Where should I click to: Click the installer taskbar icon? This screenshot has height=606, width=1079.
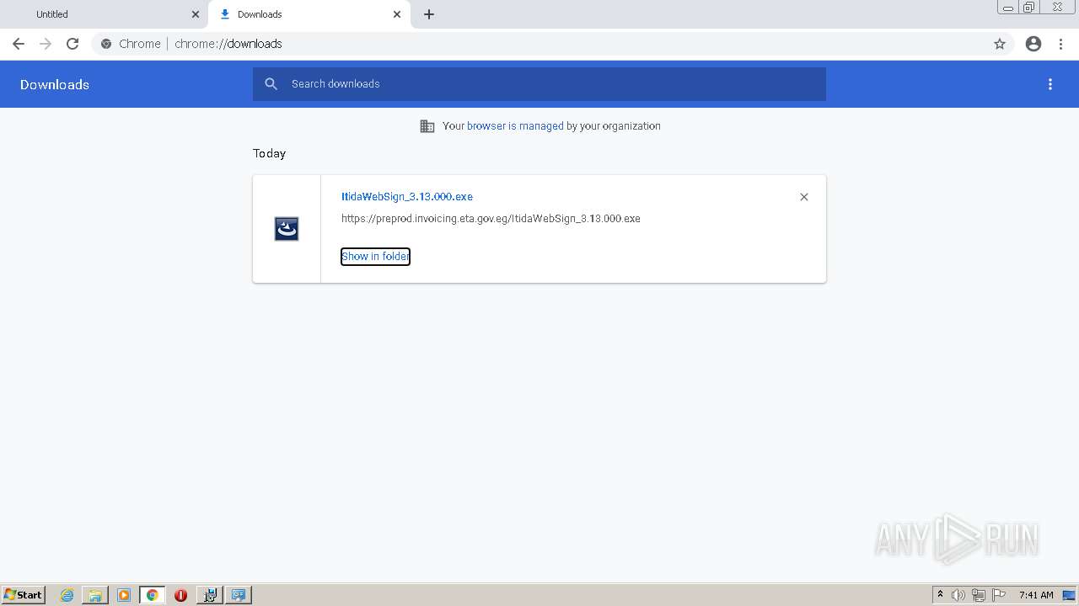209,595
